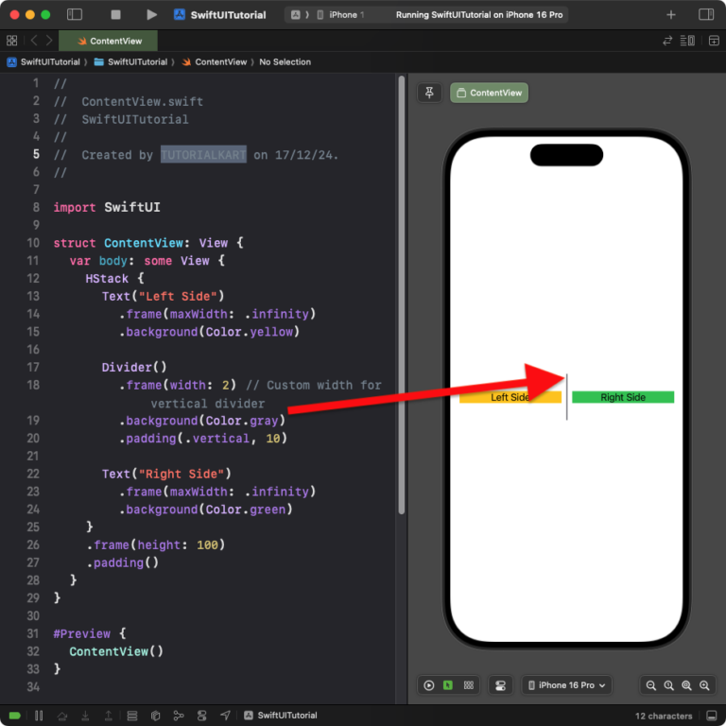Step over in the debug bar

pyautogui.click(x=62, y=716)
